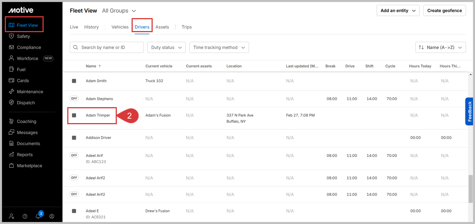Open driver Adam Smith
The height and width of the screenshot is (224, 475).
[x=96, y=81]
